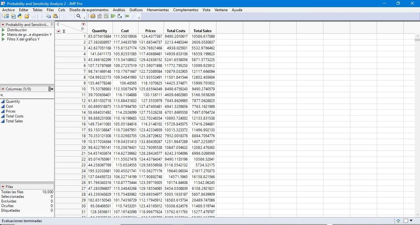Click cell value 141.0411173 in Quantity column
Image resolution: width=420 pixels, height=225 pixels.
pos(101,54)
